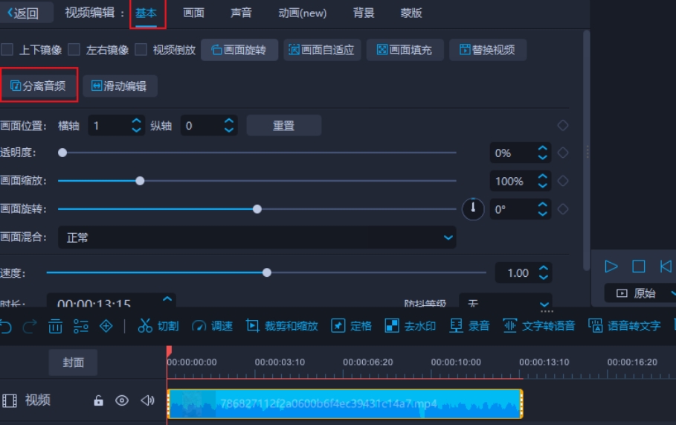The width and height of the screenshot is (676, 425).
Task: Mute the 视频 track speaker icon
Action: [x=147, y=400]
